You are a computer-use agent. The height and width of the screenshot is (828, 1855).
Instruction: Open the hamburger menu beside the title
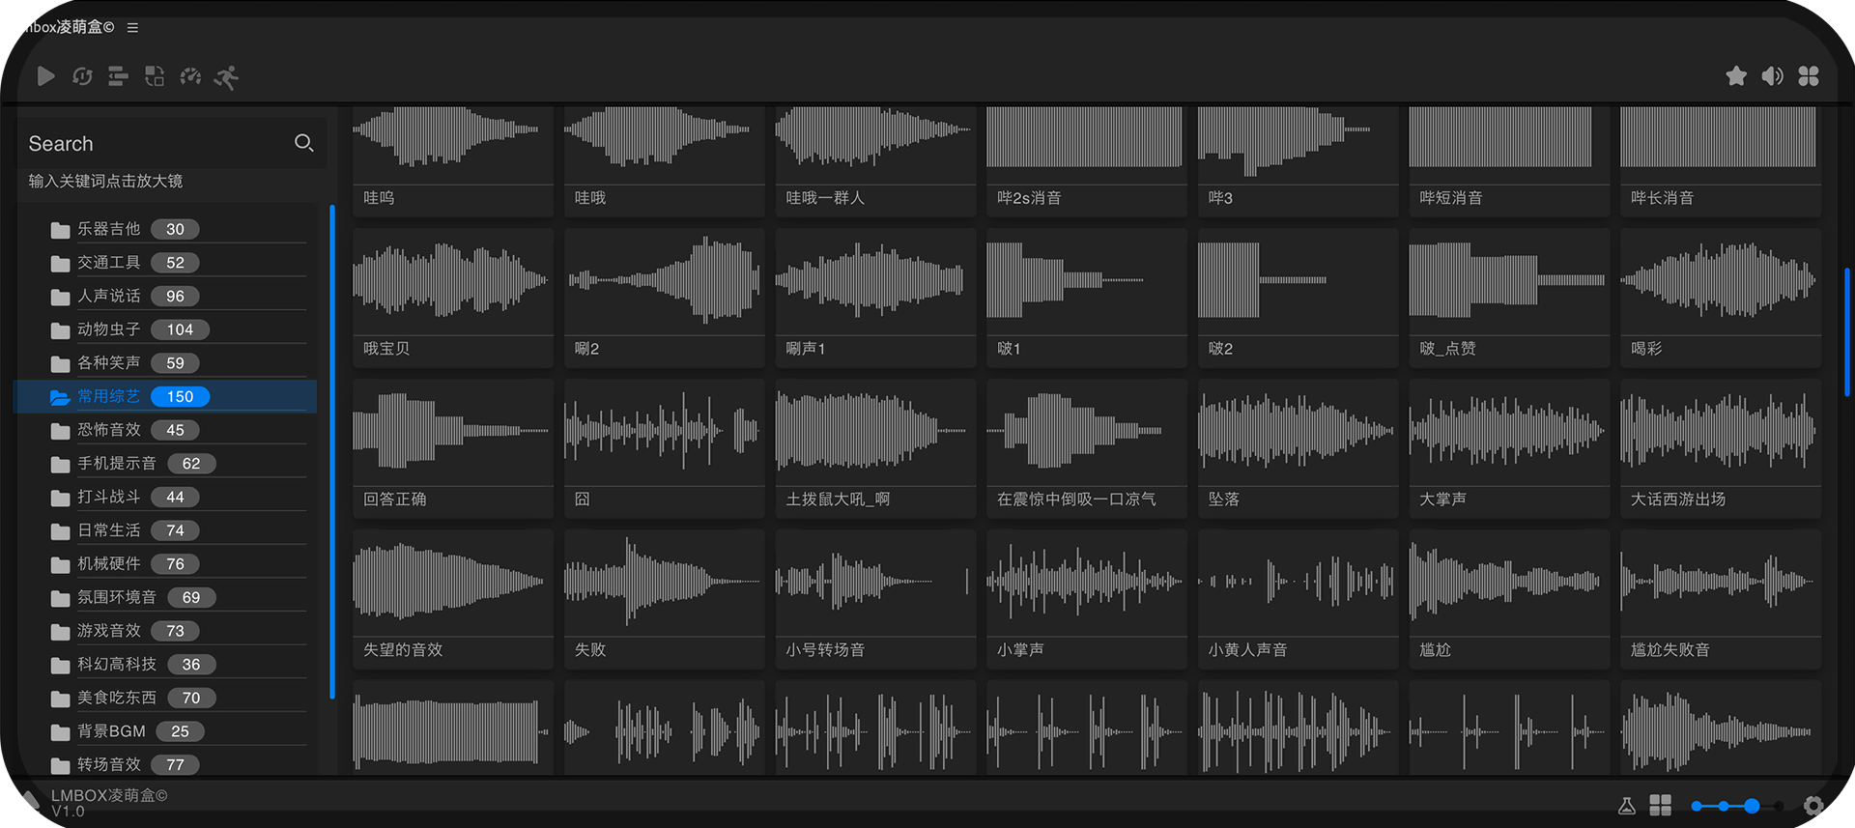(132, 28)
